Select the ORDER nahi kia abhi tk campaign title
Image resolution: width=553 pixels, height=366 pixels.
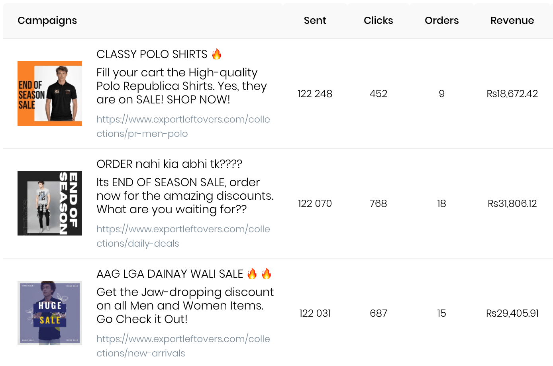(x=169, y=164)
